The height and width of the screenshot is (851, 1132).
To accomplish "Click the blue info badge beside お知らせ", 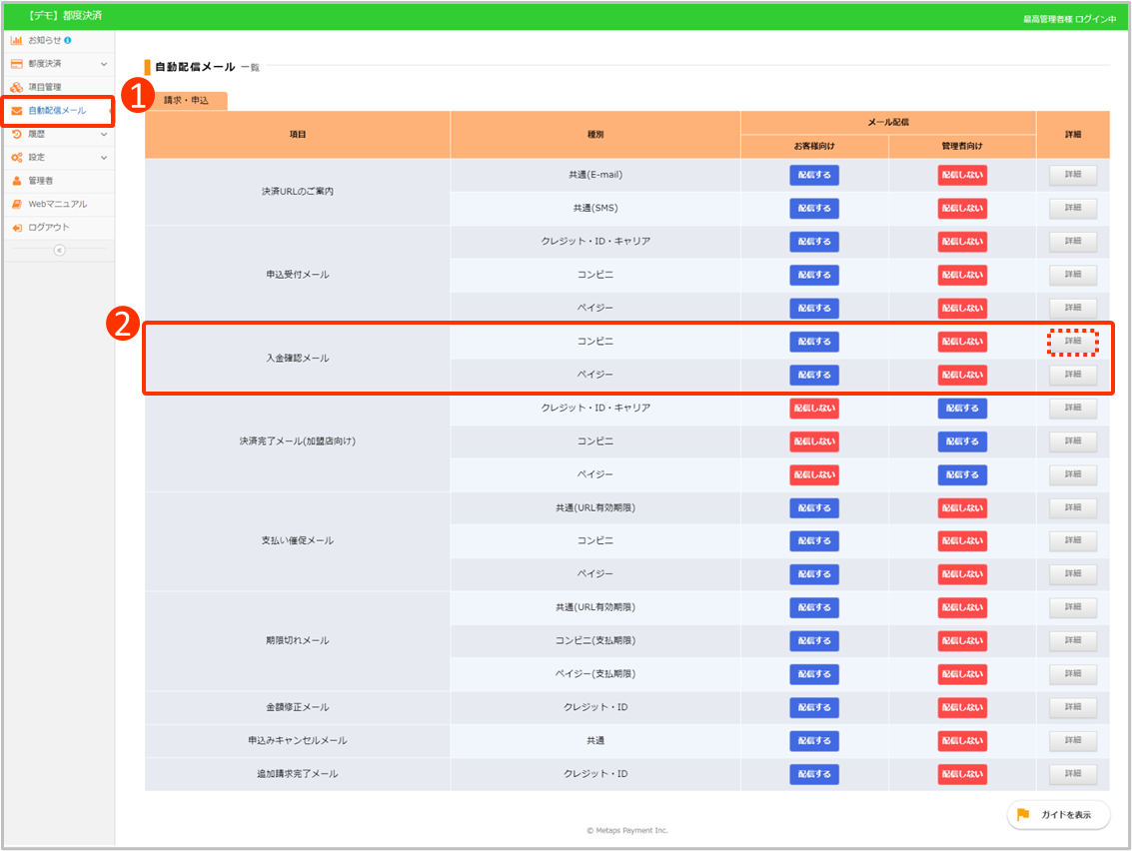I will click(68, 40).
